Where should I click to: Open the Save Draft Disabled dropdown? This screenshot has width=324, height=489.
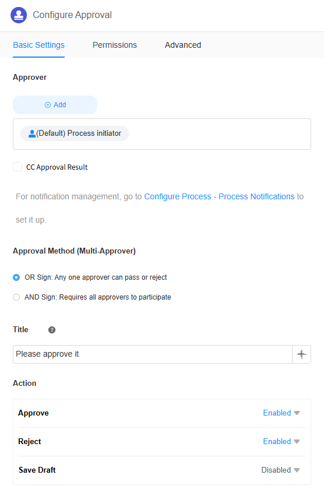pyautogui.click(x=280, y=470)
